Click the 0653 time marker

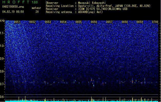click(48, 22)
